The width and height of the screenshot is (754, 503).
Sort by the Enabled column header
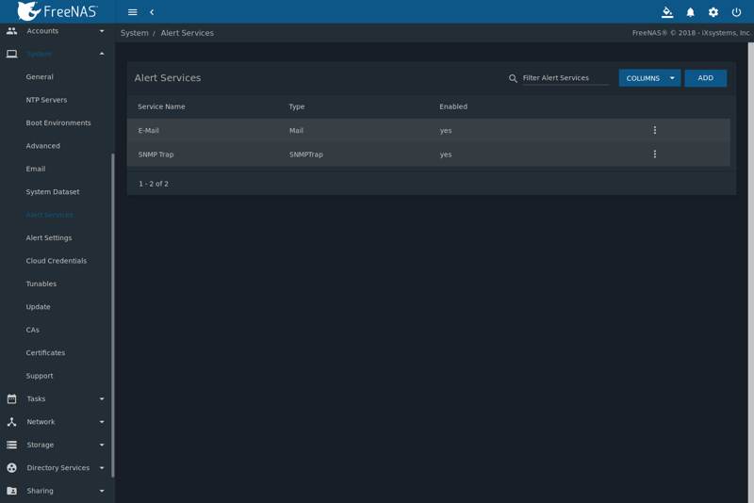click(453, 106)
